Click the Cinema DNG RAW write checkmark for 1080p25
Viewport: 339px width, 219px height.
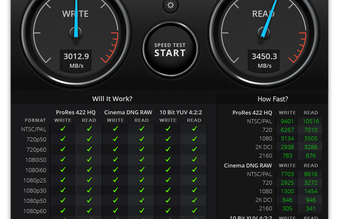coord(115,180)
